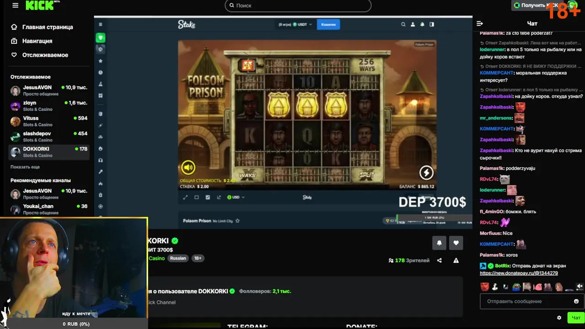
Task: Click the headset support icon in Stake sidebar
Action: (101, 160)
